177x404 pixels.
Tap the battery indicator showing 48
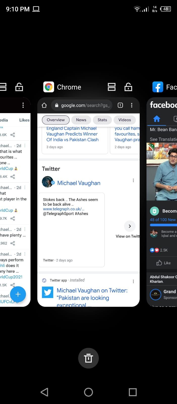166,9
